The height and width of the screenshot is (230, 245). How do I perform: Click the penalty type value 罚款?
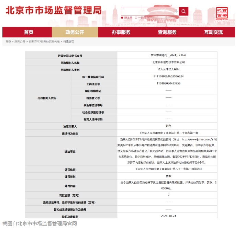coord(168,176)
